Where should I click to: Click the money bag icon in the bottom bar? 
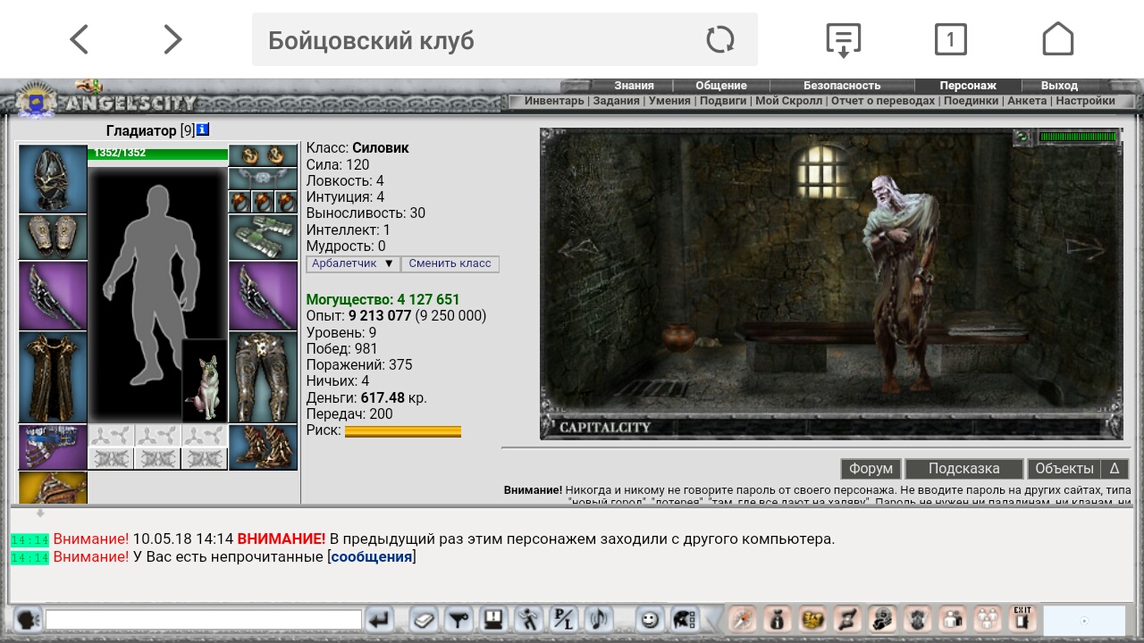point(778,619)
